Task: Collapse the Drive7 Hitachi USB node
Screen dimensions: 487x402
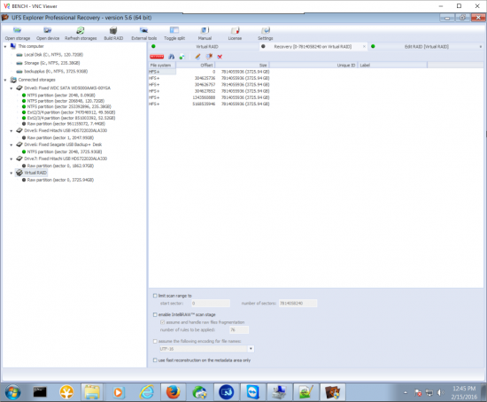Action: click(x=12, y=158)
